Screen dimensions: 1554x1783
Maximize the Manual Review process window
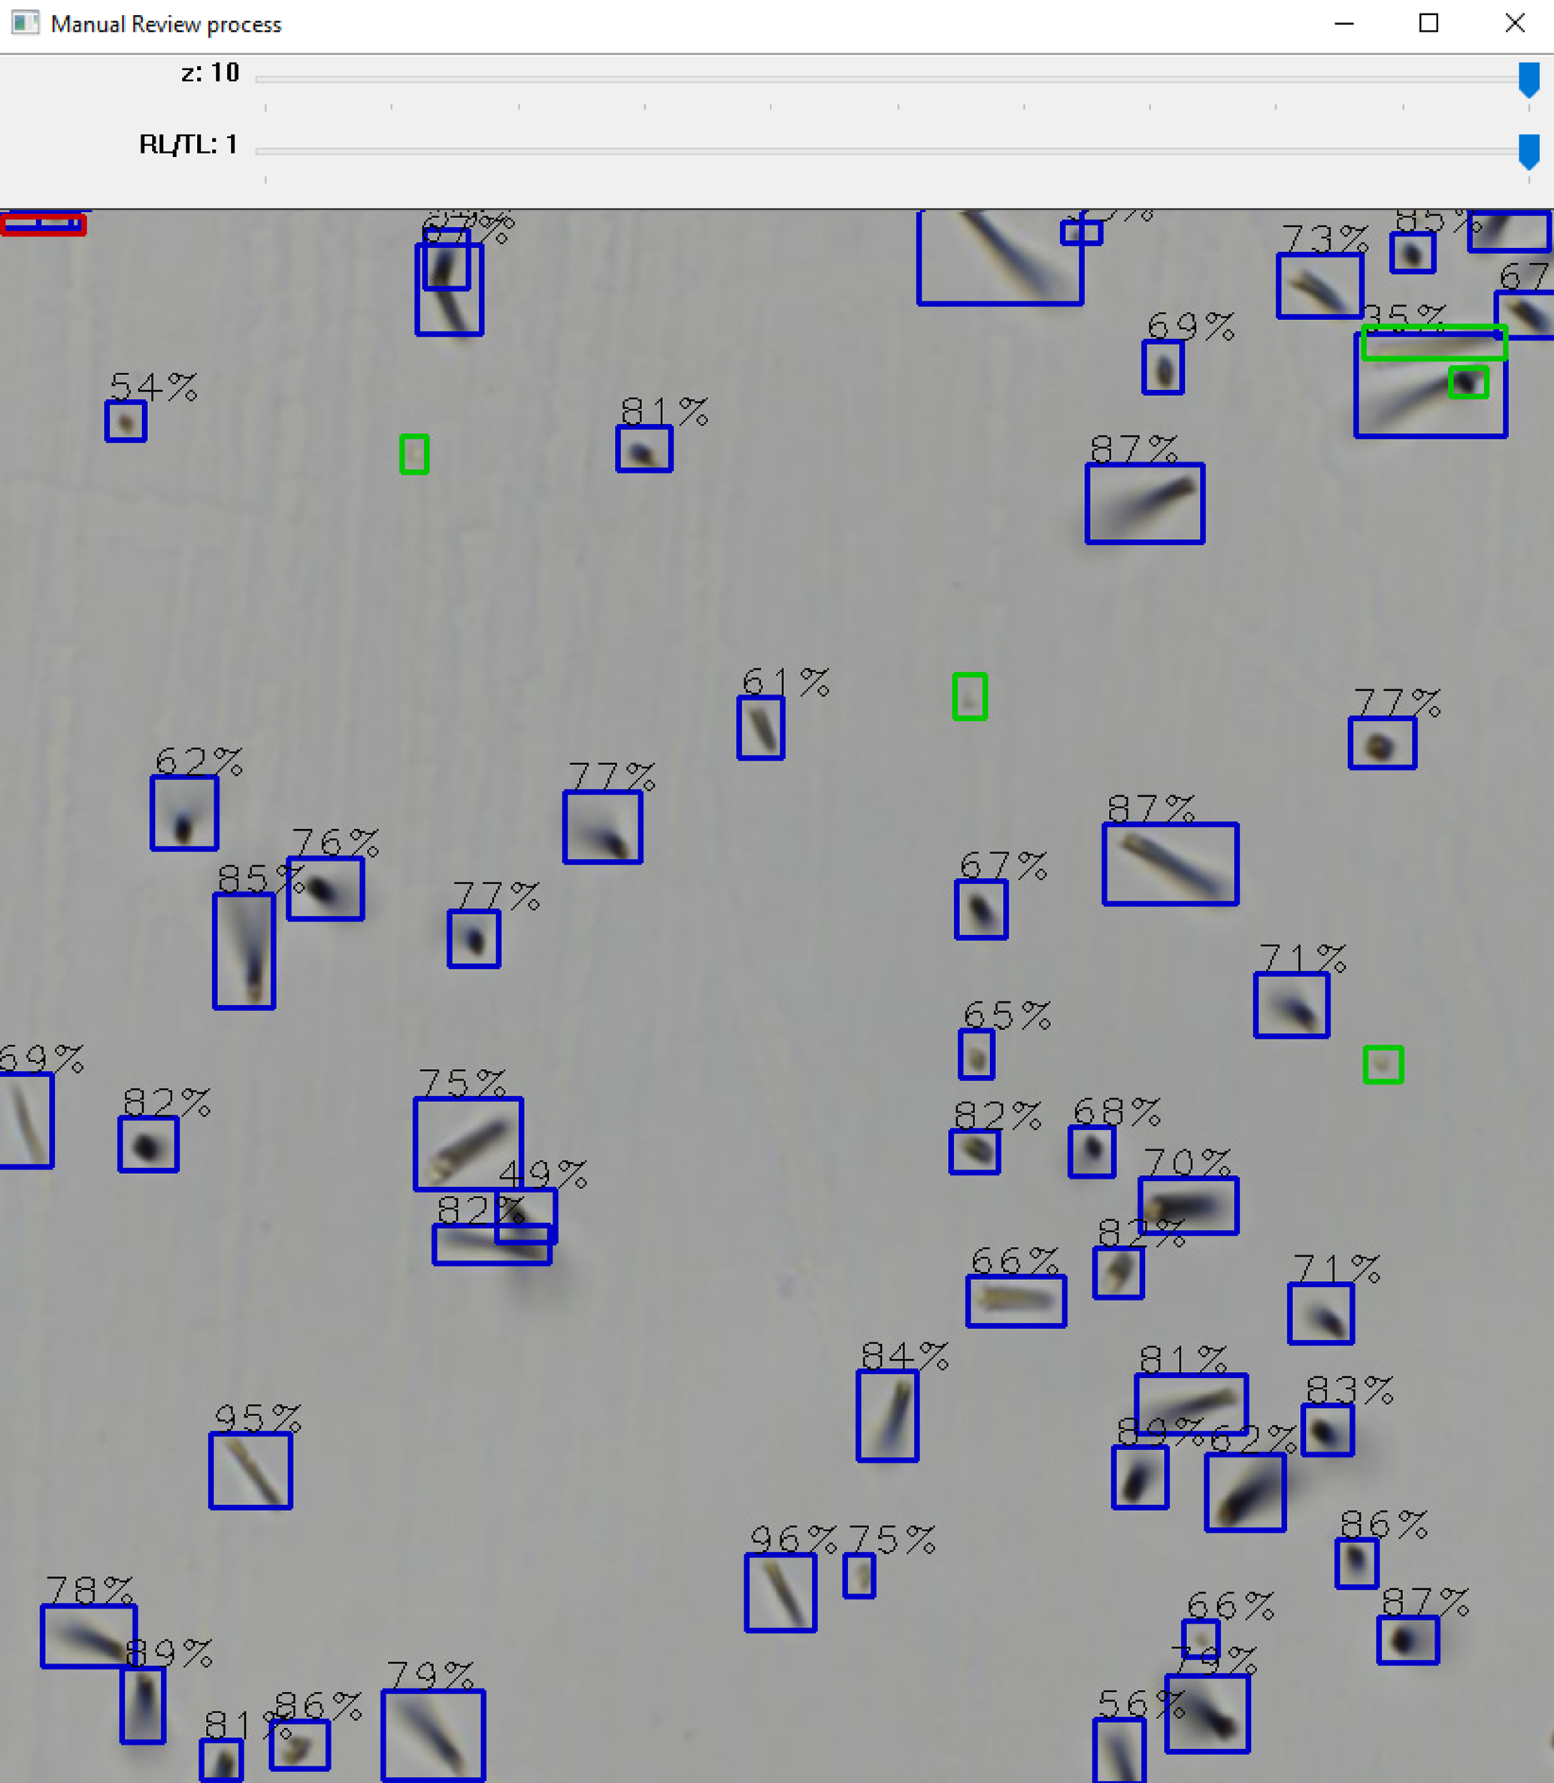click(1428, 23)
